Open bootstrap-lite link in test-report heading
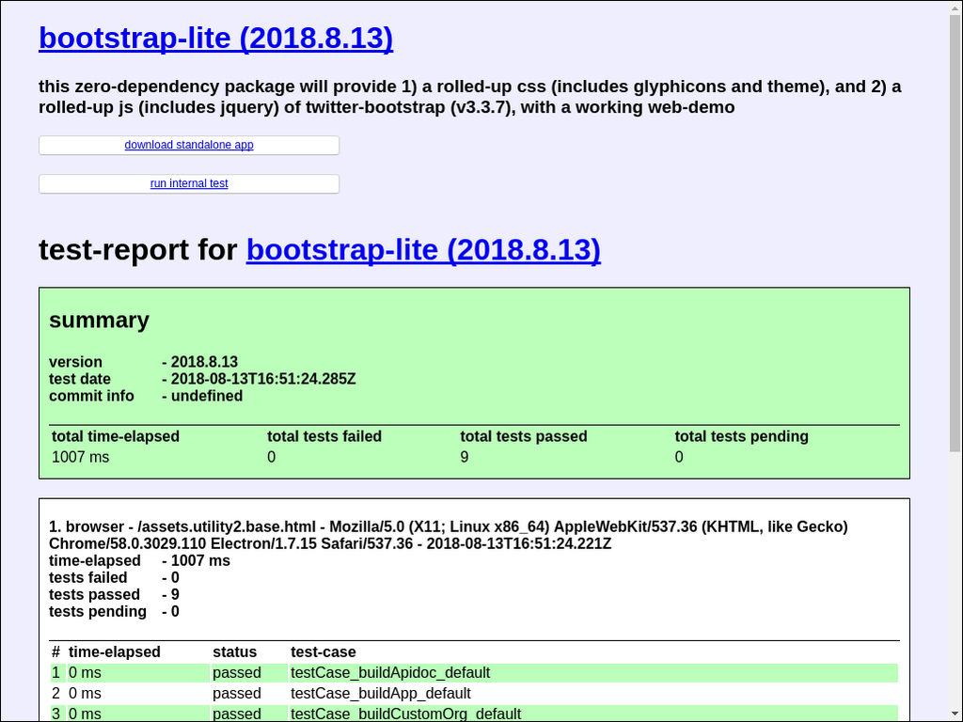Viewport: 963px width, 722px height. pyautogui.click(x=423, y=250)
